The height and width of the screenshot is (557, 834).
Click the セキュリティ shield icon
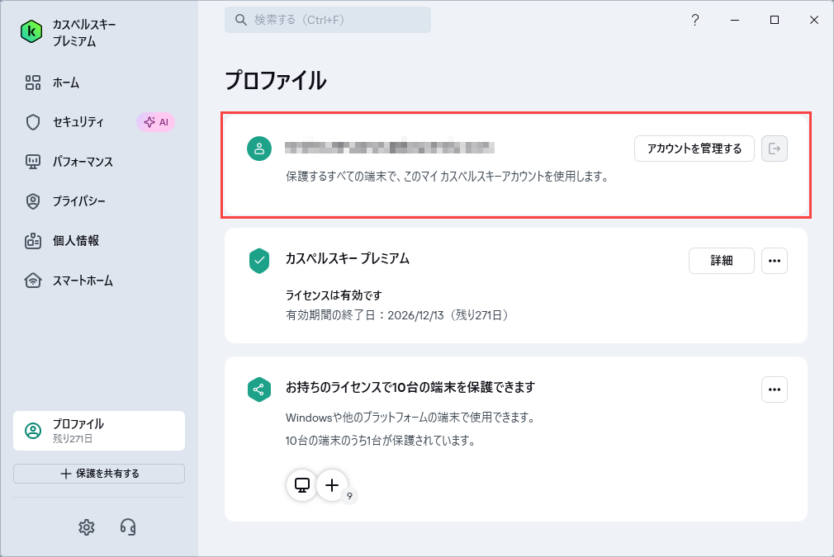[x=33, y=122]
